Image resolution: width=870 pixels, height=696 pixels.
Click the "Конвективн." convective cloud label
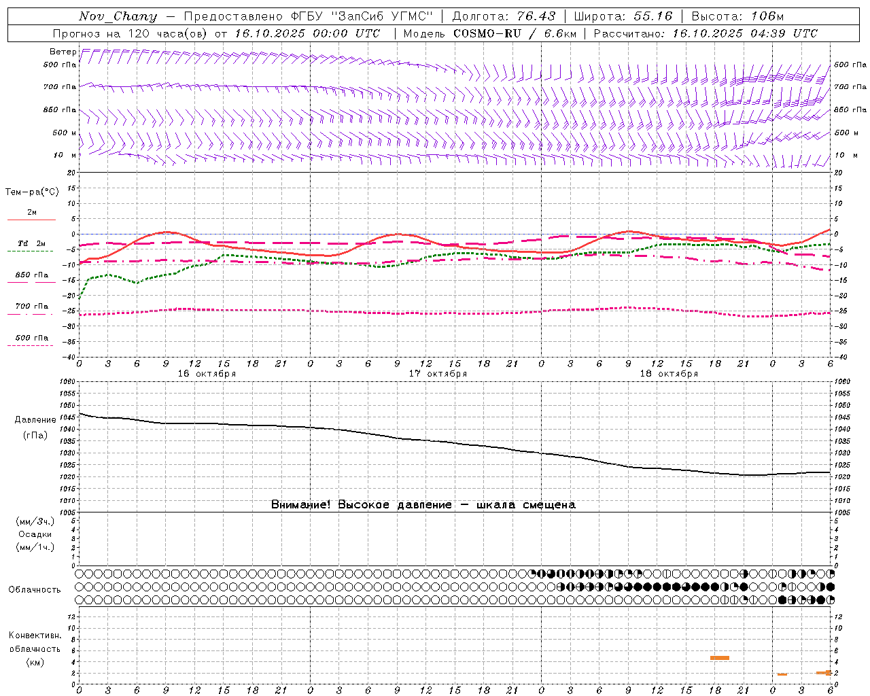pos(35,636)
